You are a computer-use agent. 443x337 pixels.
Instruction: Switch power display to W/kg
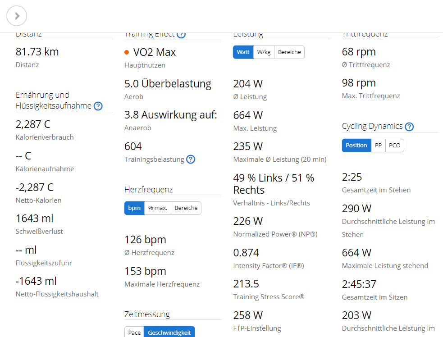click(264, 52)
